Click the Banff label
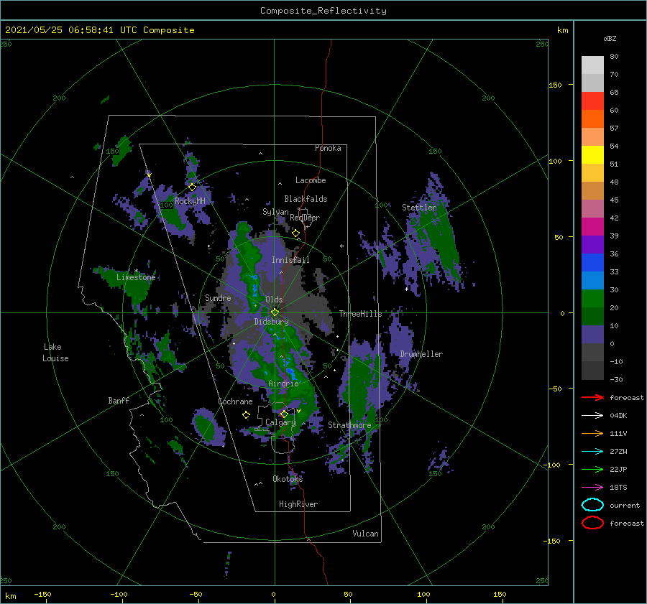 pos(119,400)
